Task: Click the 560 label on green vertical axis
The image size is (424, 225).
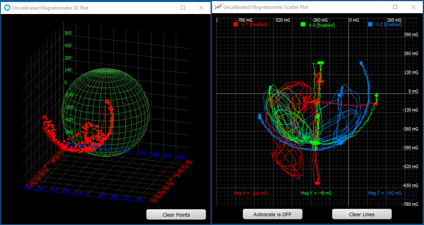Action: click(68, 33)
